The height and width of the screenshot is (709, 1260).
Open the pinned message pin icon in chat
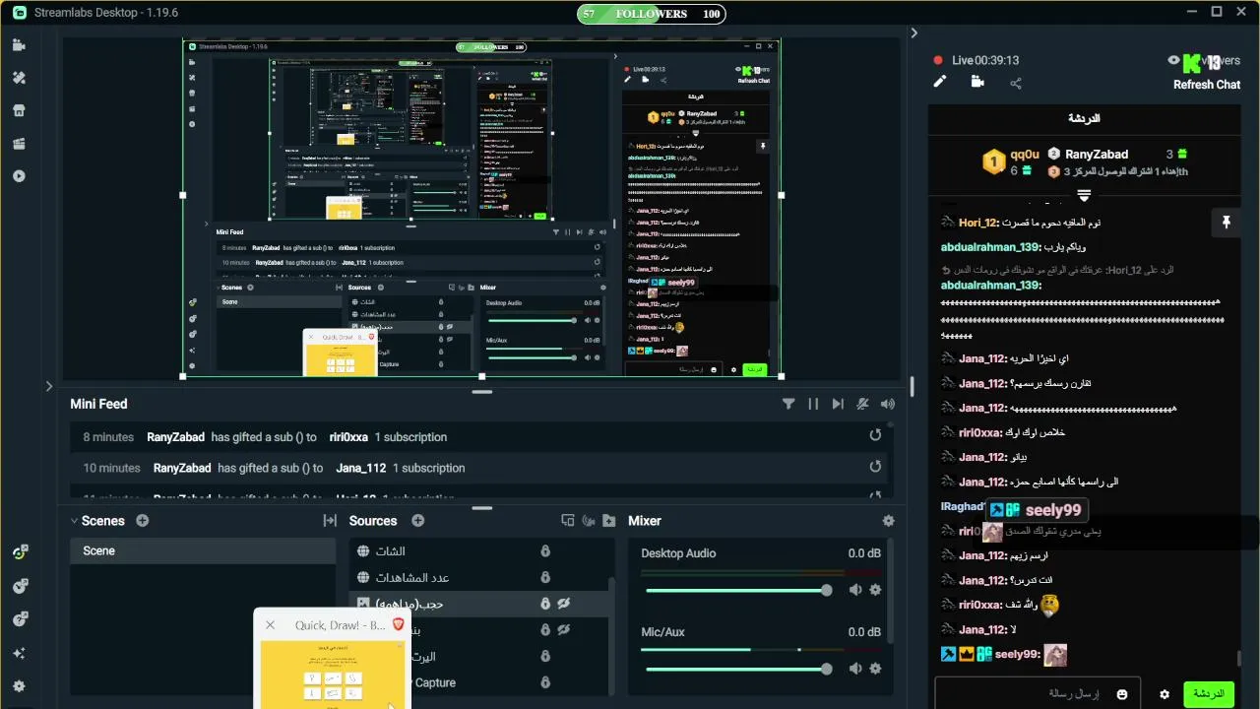click(x=1226, y=223)
